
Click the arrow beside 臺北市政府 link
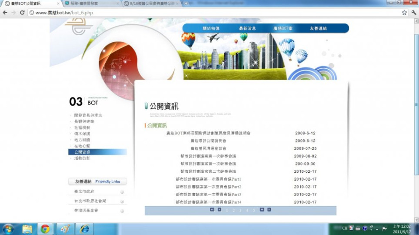pos(122,192)
